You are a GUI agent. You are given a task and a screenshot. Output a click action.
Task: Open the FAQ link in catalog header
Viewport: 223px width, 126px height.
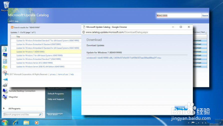pos(11,21)
